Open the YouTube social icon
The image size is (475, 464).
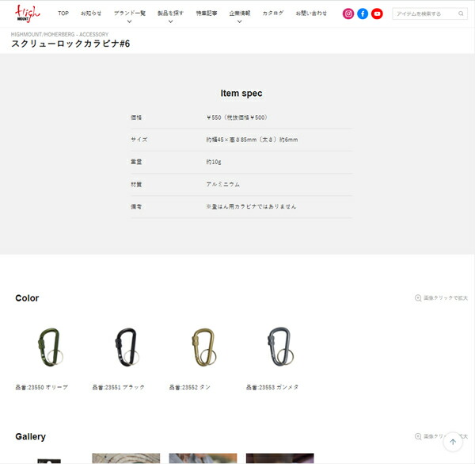coord(377,13)
